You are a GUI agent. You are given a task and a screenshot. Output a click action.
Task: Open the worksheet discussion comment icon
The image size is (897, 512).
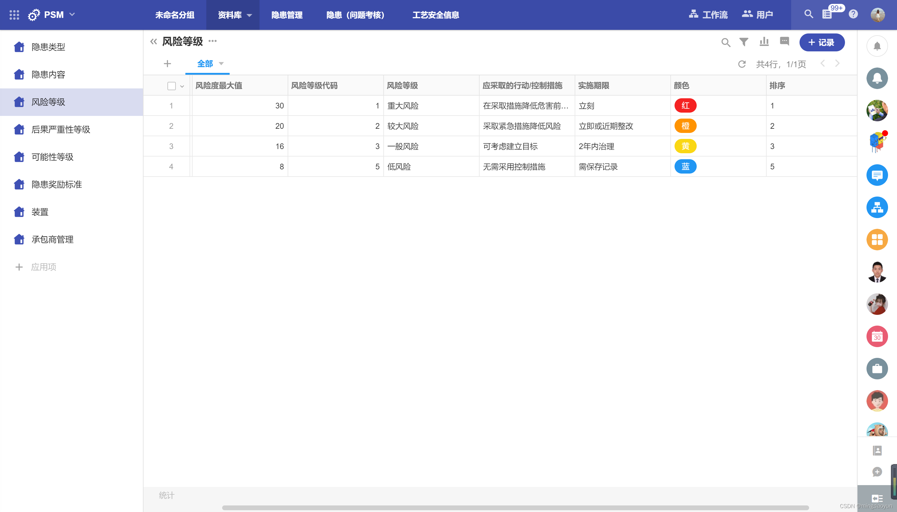pos(784,42)
